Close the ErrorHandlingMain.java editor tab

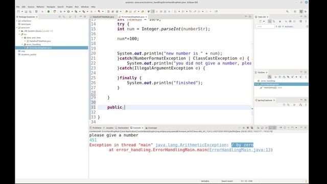pos(146,17)
